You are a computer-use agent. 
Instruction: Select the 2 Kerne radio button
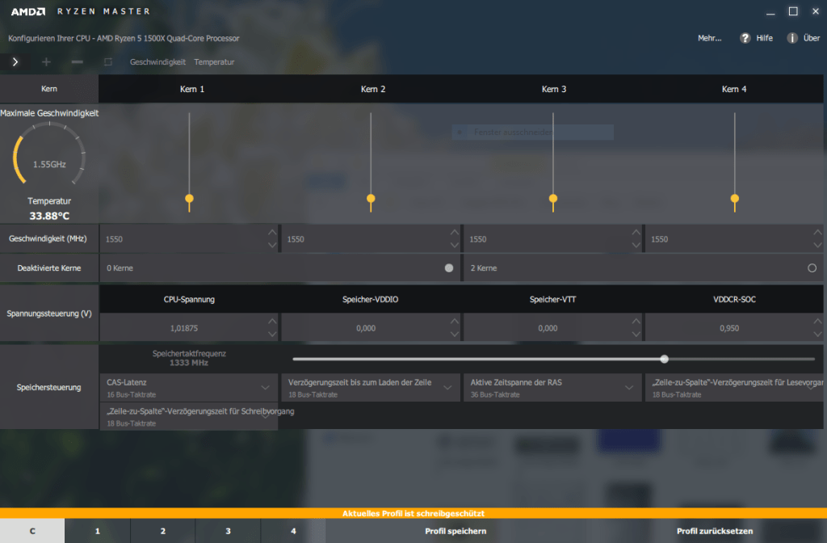coord(812,267)
